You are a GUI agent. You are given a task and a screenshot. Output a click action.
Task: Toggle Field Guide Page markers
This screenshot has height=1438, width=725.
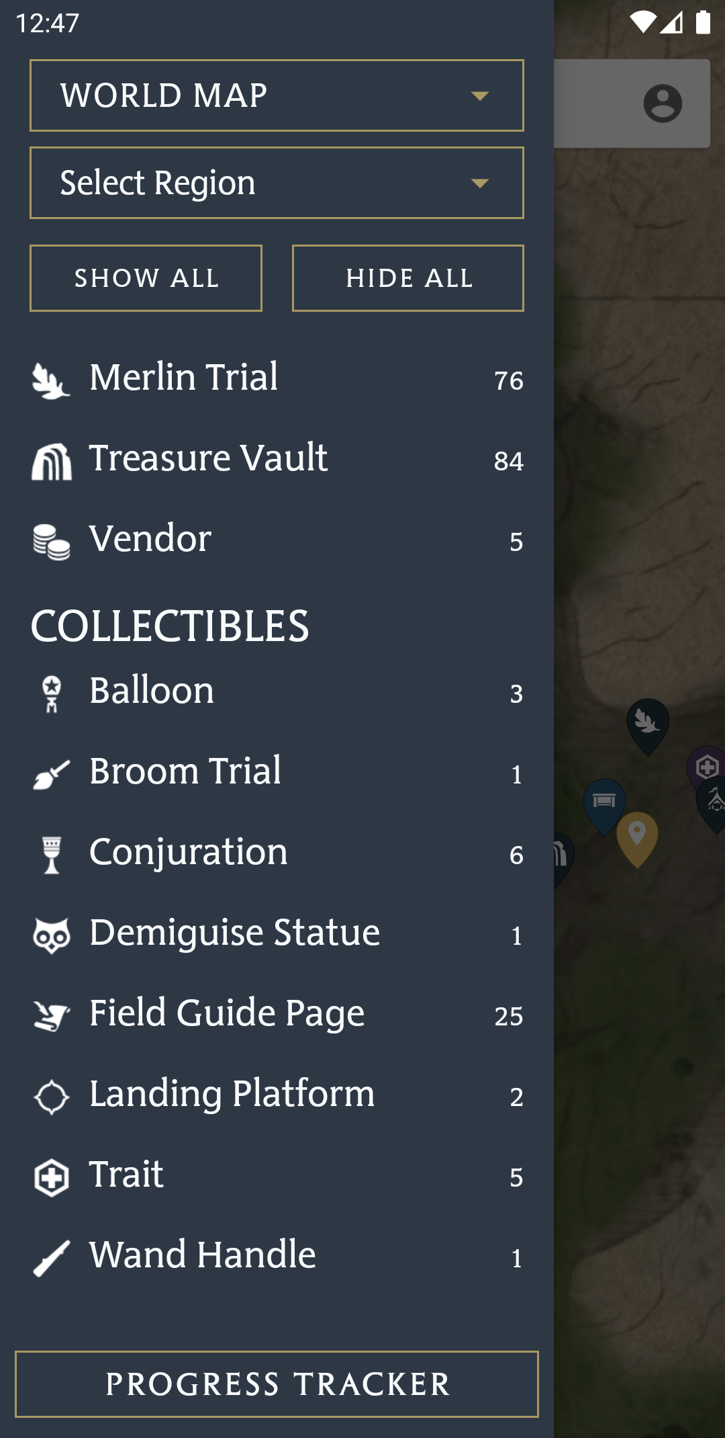pos(277,1014)
